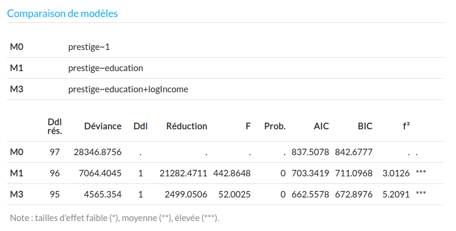Select the formula 'prestige~education'
456x231 pixels.
(106, 68)
